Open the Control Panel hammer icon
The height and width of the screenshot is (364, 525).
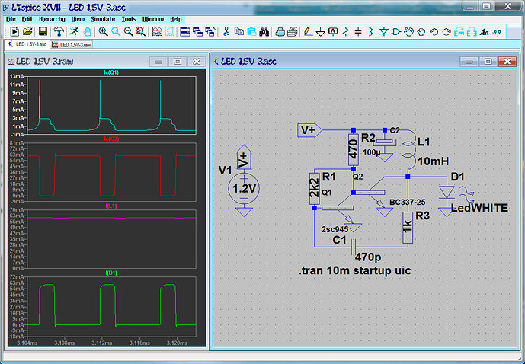(59, 32)
